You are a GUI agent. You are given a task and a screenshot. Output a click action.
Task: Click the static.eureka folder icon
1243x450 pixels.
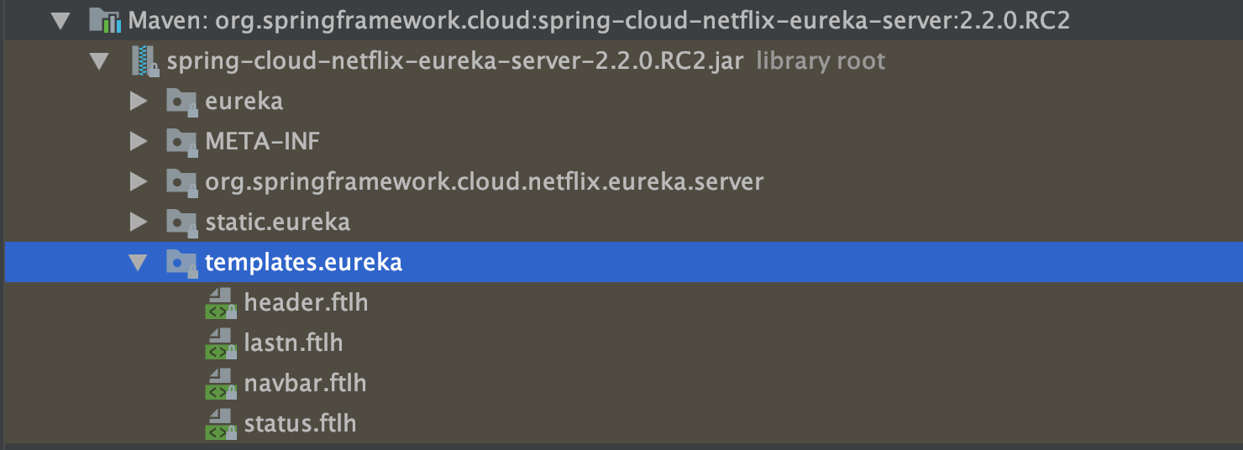point(181,222)
